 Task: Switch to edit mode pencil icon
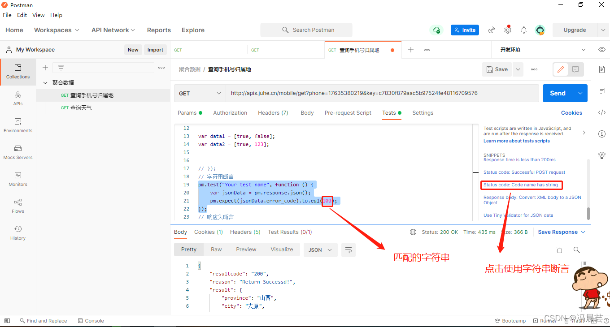[x=560, y=69]
